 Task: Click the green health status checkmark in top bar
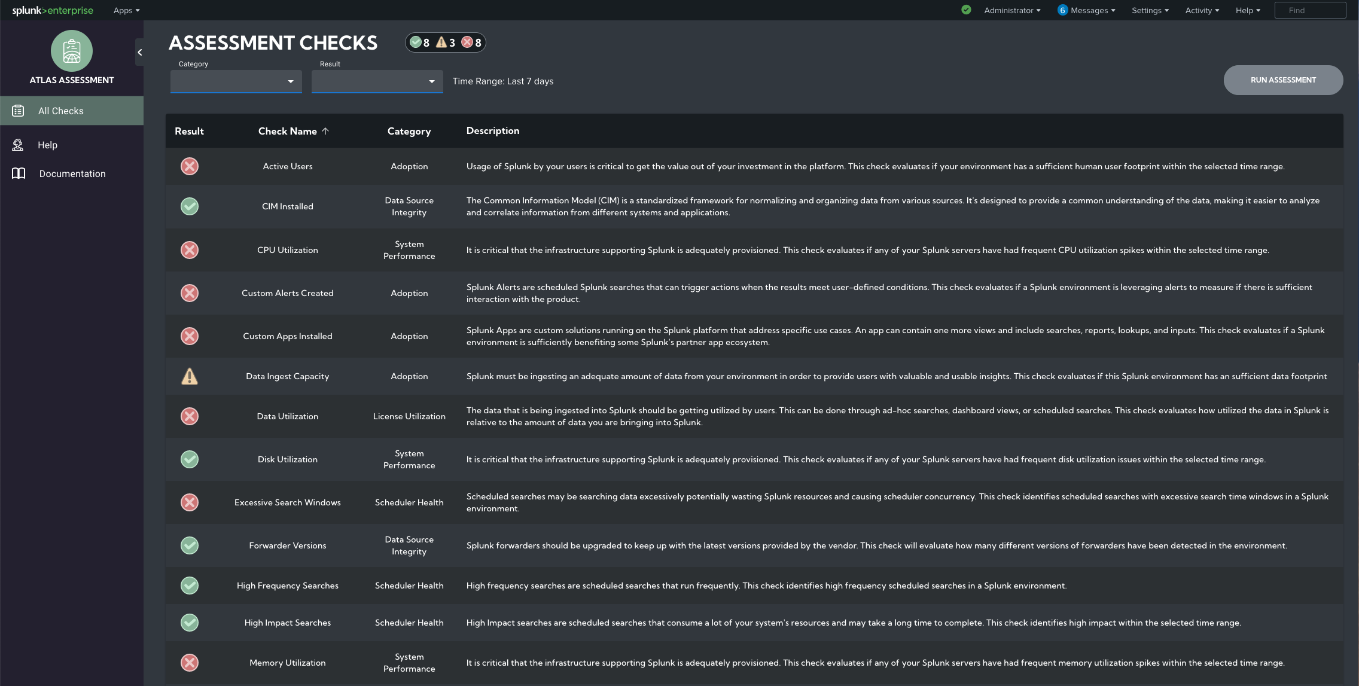(x=966, y=10)
